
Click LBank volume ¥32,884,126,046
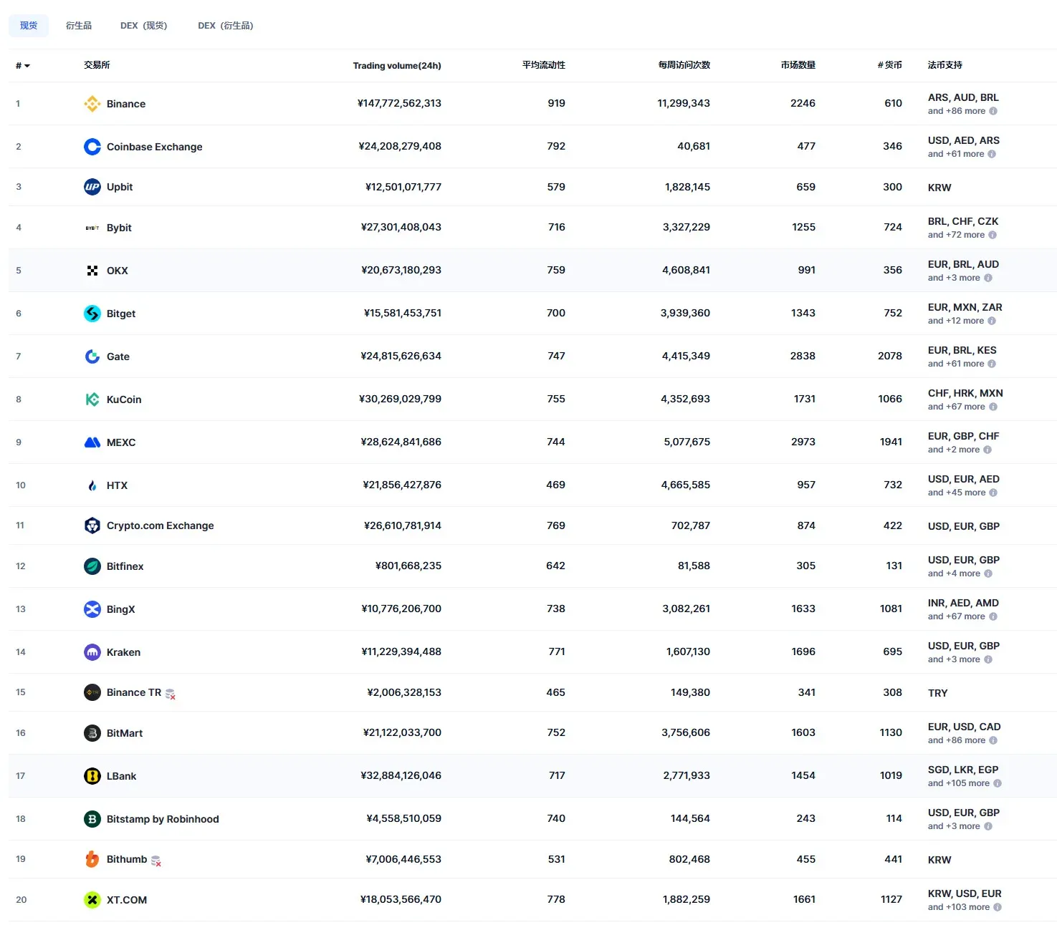[x=401, y=775]
